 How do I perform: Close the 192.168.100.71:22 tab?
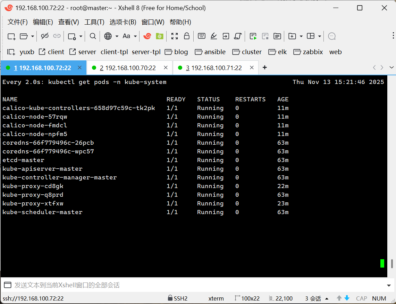(x=252, y=67)
